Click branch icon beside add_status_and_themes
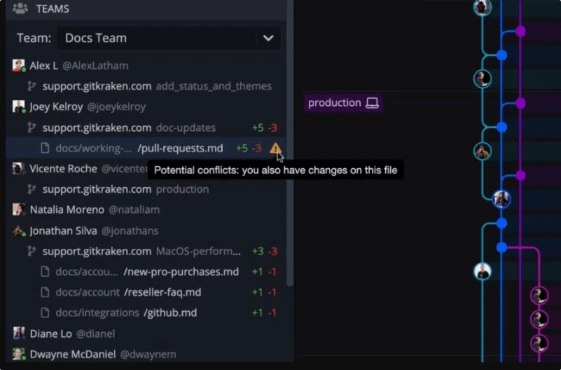Image resolution: width=561 pixels, height=370 pixels. [32, 86]
